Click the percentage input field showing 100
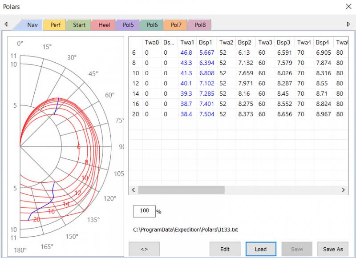The image size is (356, 258). [144, 211]
